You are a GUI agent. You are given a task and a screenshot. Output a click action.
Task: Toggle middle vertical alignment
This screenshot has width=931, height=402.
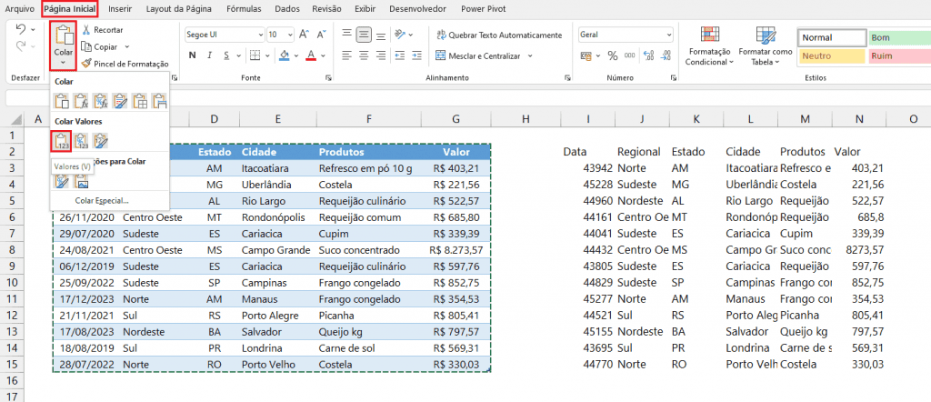pyautogui.click(x=364, y=35)
